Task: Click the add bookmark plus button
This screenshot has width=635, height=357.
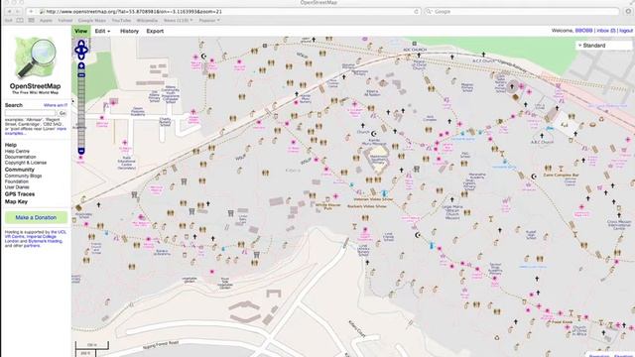Action: (31, 12)
